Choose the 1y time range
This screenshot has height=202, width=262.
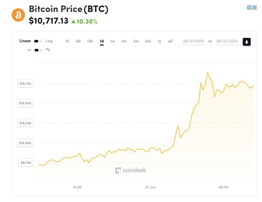pyautogui.click(x=159, y=41)
